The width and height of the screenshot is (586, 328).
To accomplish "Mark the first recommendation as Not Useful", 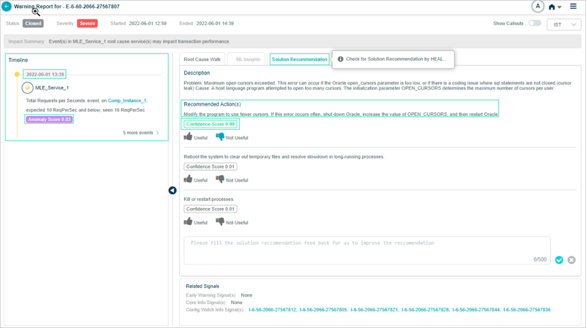I will (220, 137).
